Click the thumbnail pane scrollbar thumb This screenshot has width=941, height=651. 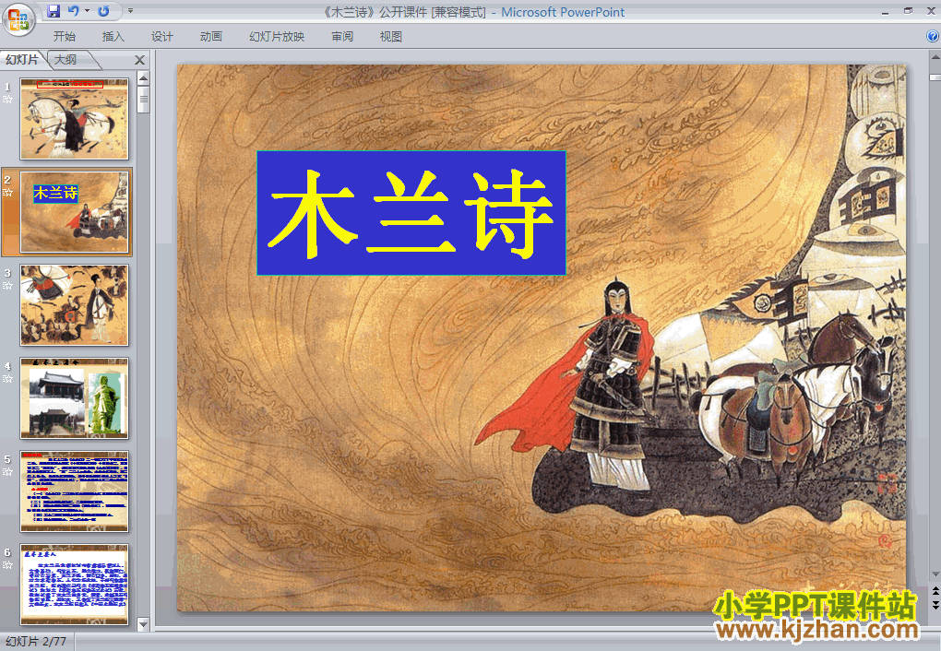tap(143, 100)
